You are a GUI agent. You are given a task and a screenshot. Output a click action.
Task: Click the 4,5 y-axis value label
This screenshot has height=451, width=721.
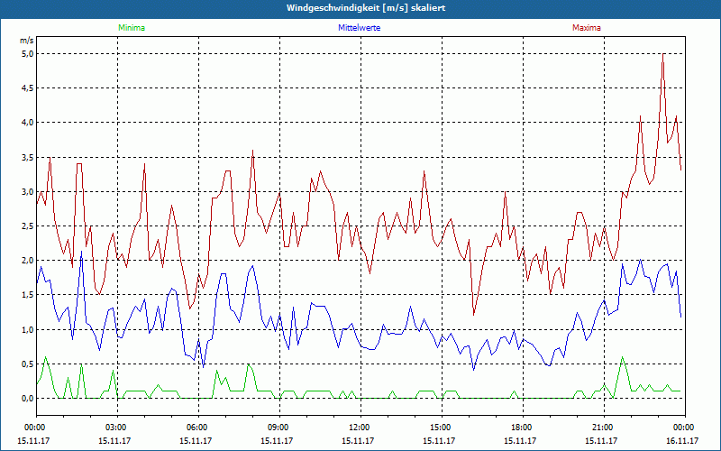pyautogui.click(x=26, y=87)
